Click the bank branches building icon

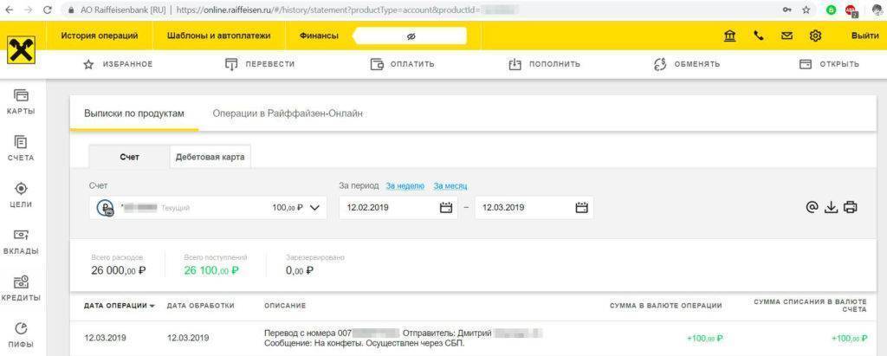pos(730,36)
